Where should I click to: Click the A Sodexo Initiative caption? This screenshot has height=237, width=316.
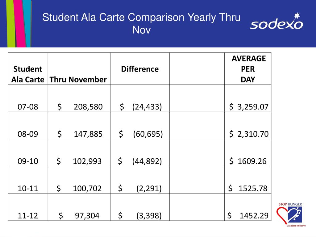296,226
